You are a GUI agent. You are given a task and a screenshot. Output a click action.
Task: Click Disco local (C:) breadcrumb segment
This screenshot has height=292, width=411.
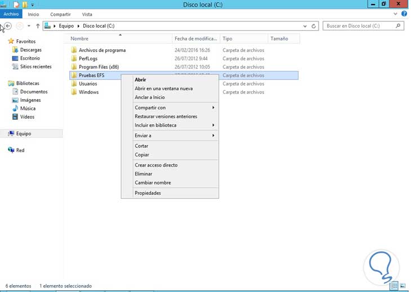[x=99, y=26]
